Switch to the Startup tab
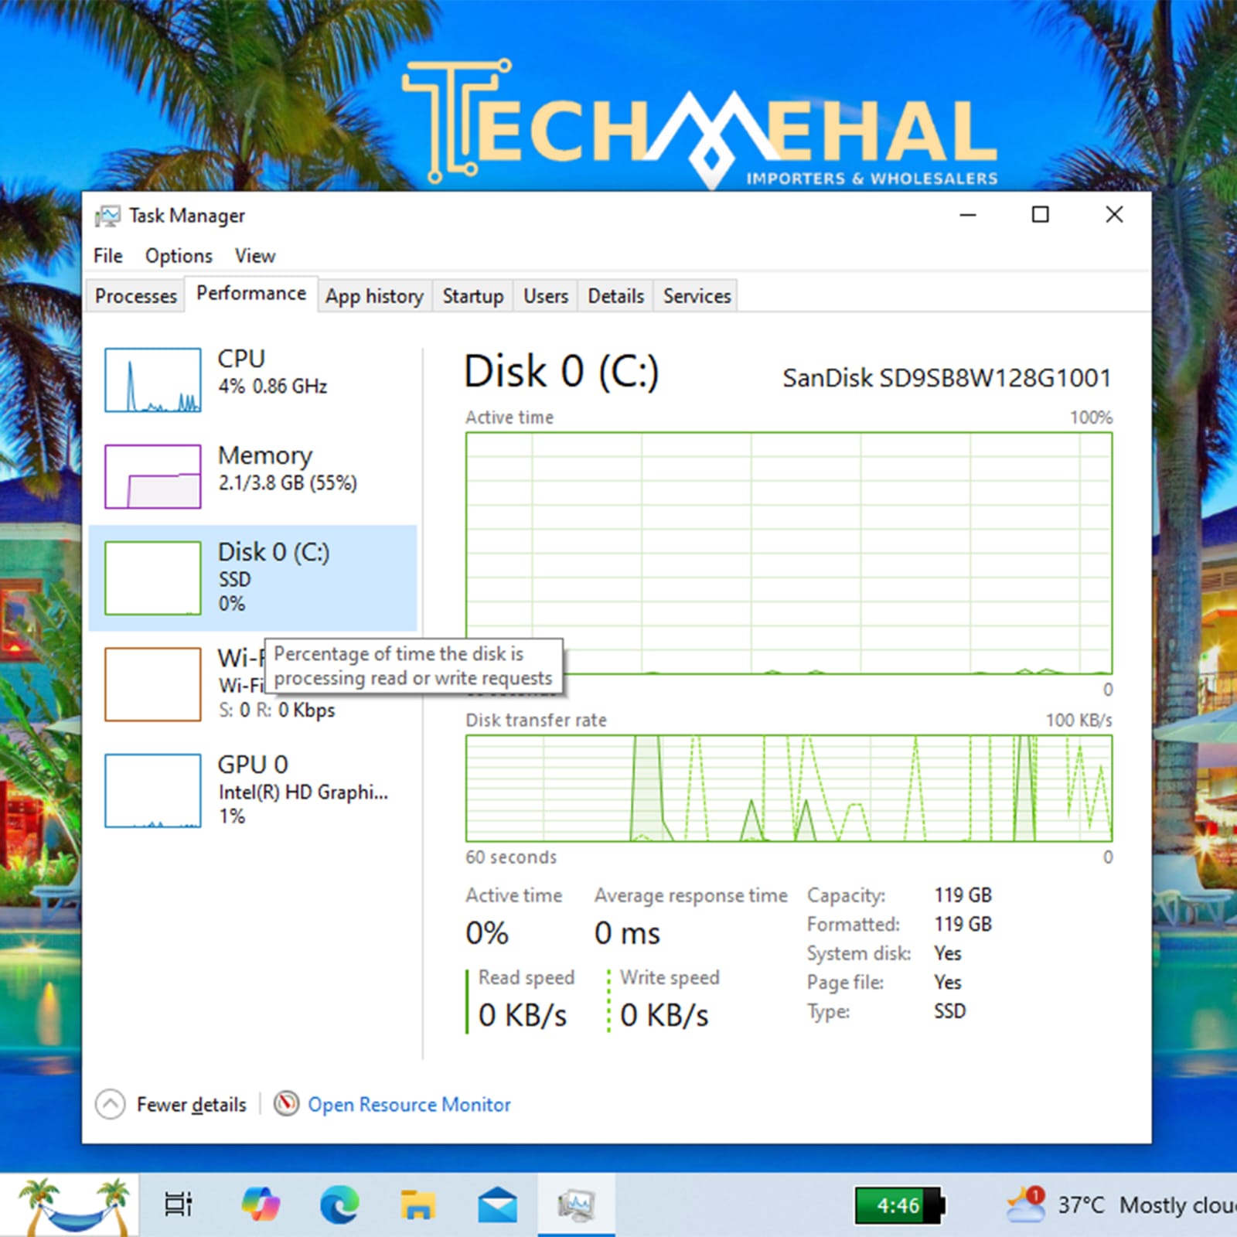Viewport: 1237px width, 1237px height. 473,296
